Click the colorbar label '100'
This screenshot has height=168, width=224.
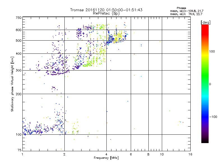point(212,52)
